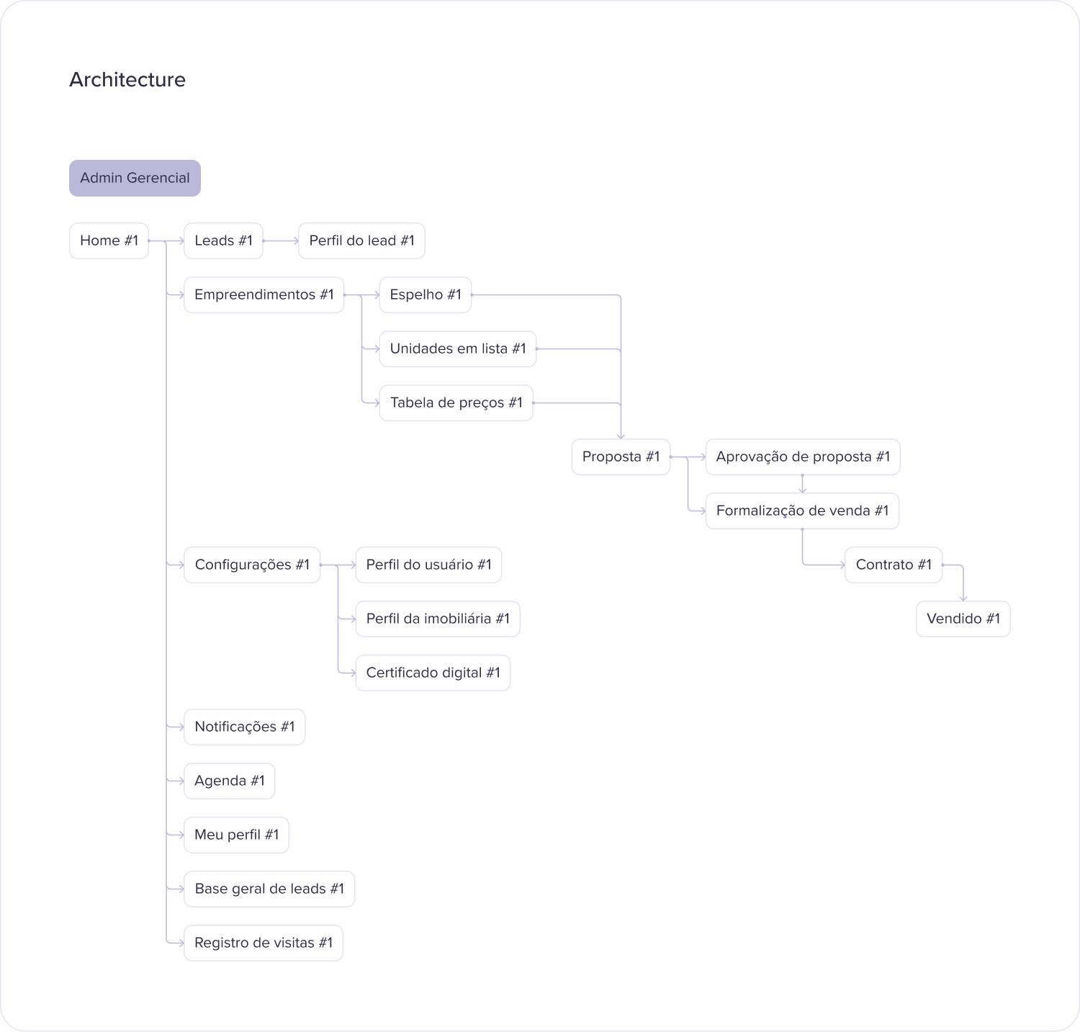Viewport: 1080px width, 1032px height.
Task: Click the Agenda #1 node
Action: coord(229,781)
